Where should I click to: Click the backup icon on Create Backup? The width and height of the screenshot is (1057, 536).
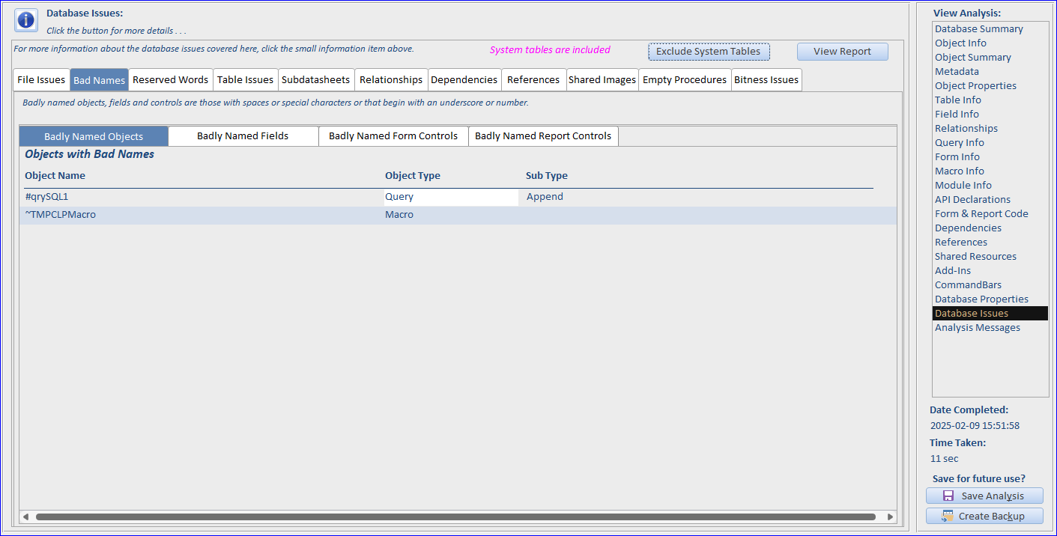[x=948, y=516]
